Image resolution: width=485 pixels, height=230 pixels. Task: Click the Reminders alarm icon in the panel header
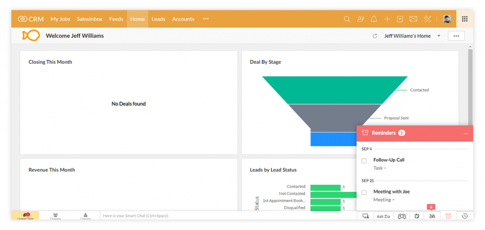[x=365, y=133]
